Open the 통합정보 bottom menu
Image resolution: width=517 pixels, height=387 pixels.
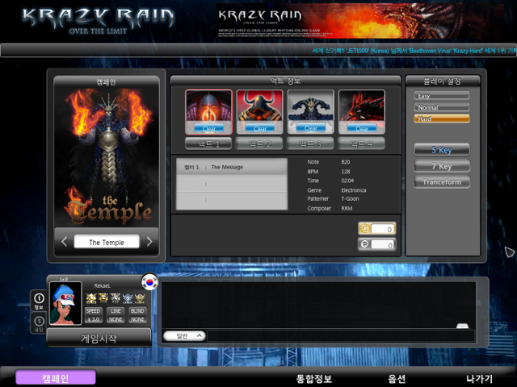[314, 379]
